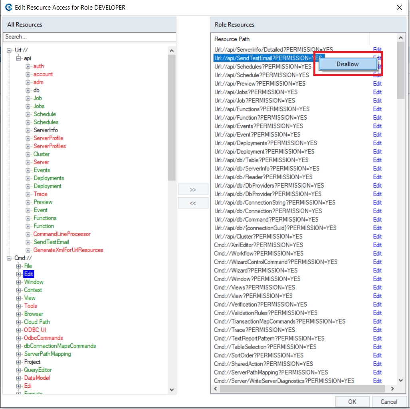Collapse the api tree node
This screenshot has height=409, width=410.
click(x=18, y=58)
